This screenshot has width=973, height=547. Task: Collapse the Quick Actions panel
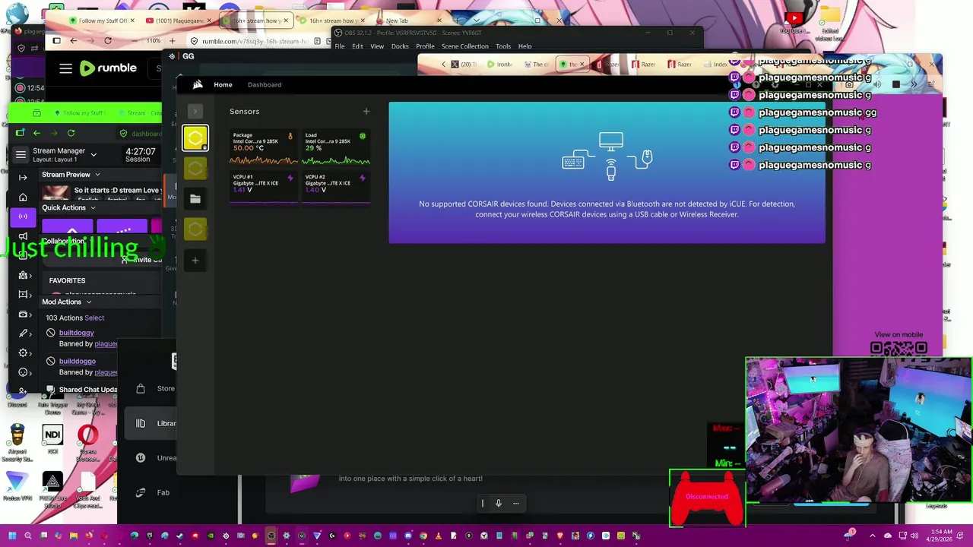(93, 208)
